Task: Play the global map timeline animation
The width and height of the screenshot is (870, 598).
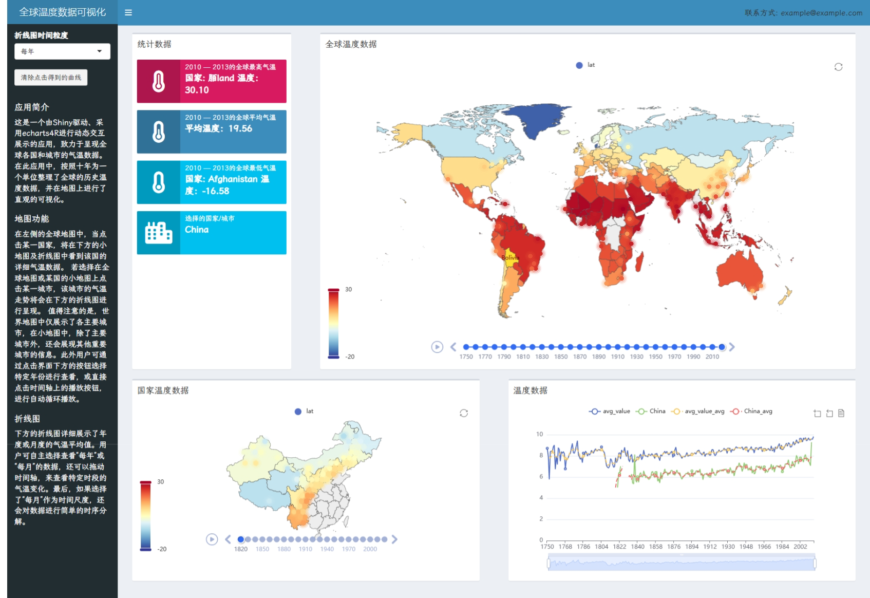Action: click(x=437, y=347)
